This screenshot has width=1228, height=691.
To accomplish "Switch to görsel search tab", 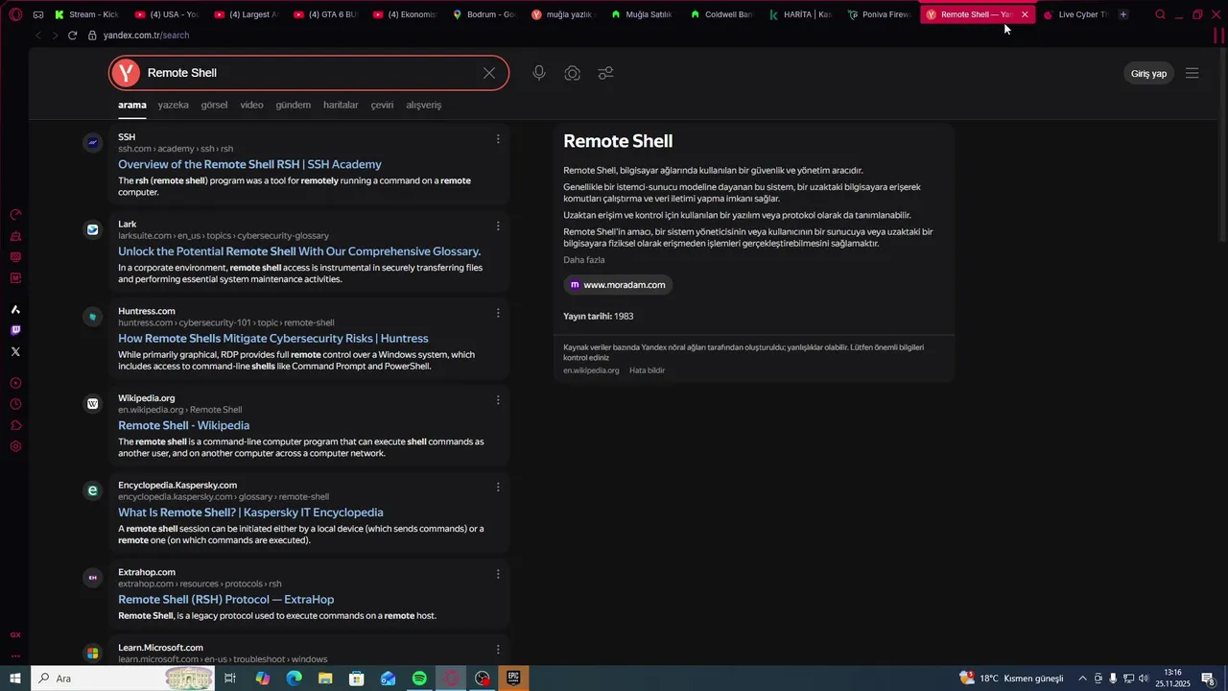I will (x=214, y=105).
